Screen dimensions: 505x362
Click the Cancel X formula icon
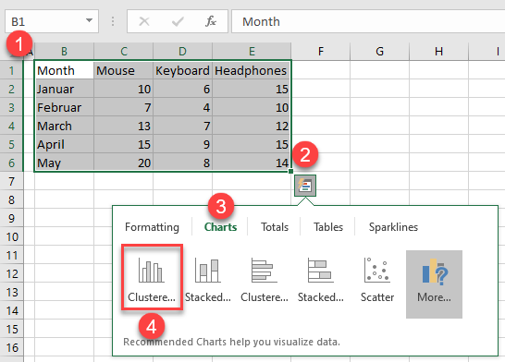coord(144,21)
